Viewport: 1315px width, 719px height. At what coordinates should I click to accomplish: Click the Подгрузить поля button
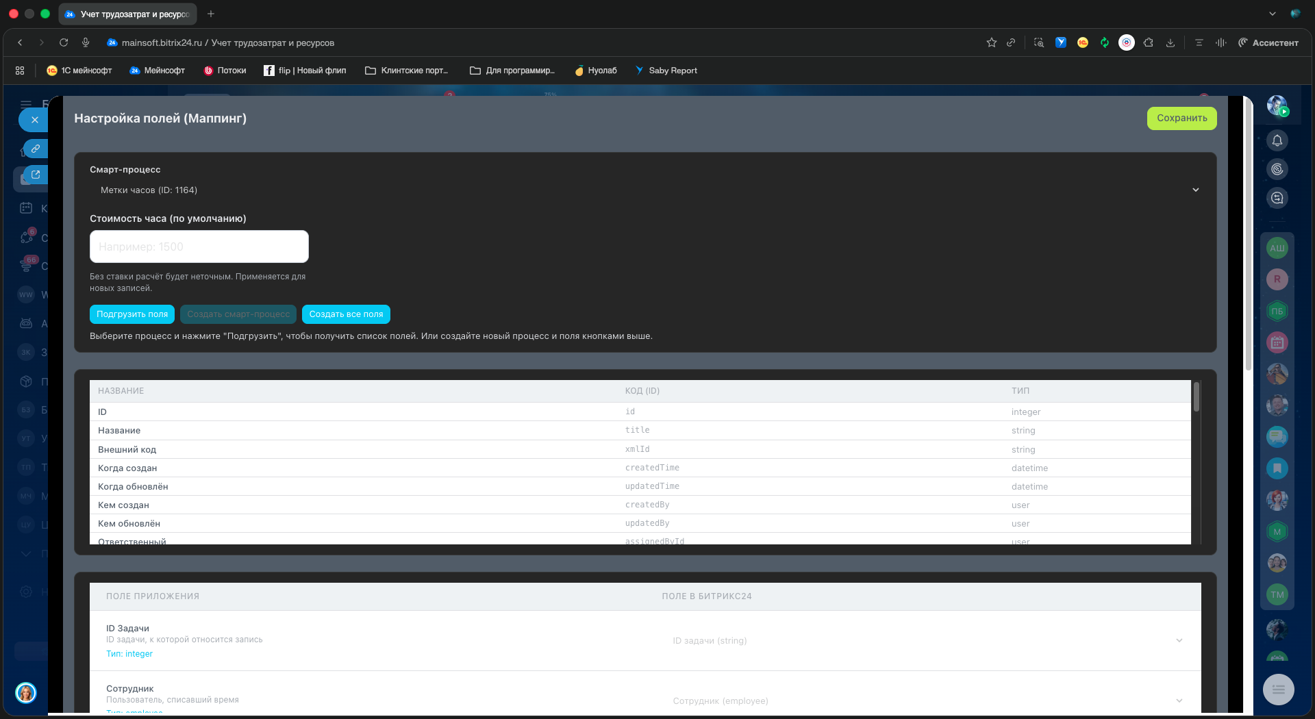132,314
